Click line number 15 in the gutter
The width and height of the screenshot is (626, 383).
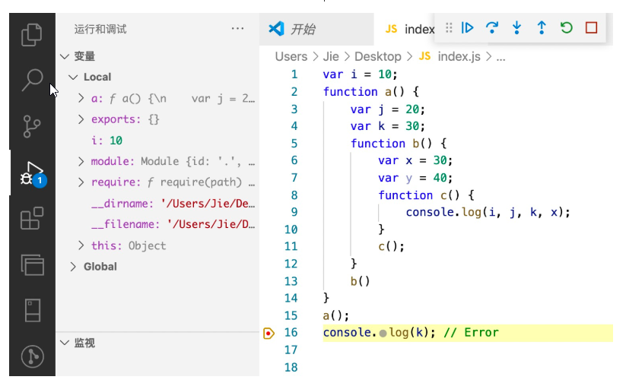[x=291, y=315]
